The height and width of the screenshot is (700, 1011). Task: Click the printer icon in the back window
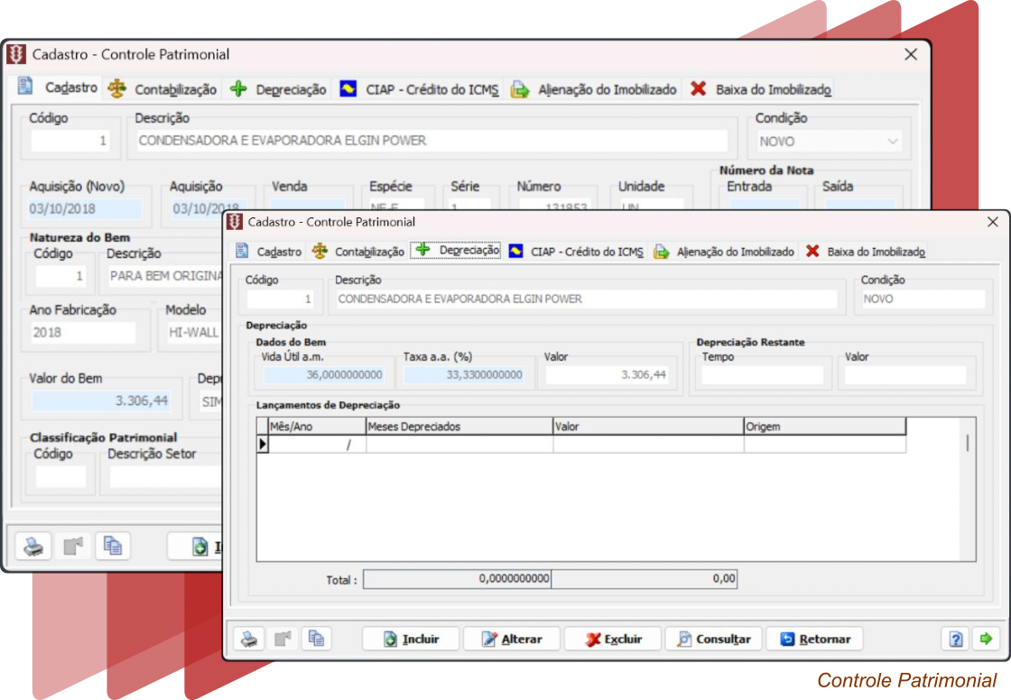coord(34,546)
